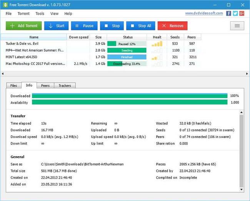
Task: Click time elapsed value 13s
Action: tap(44, 123)
